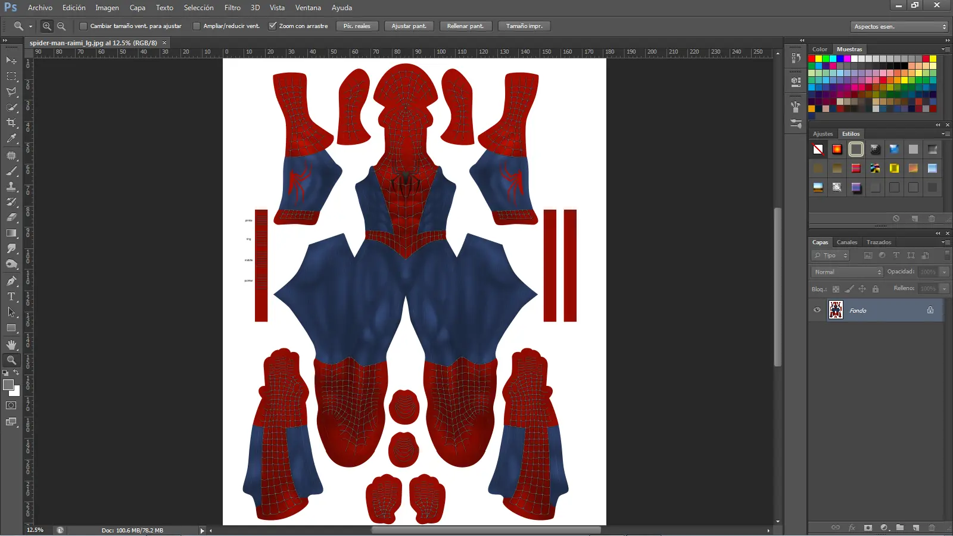
Task: Open the 'Normal' blend mode dropdown
Action: (x=847, y=272)
